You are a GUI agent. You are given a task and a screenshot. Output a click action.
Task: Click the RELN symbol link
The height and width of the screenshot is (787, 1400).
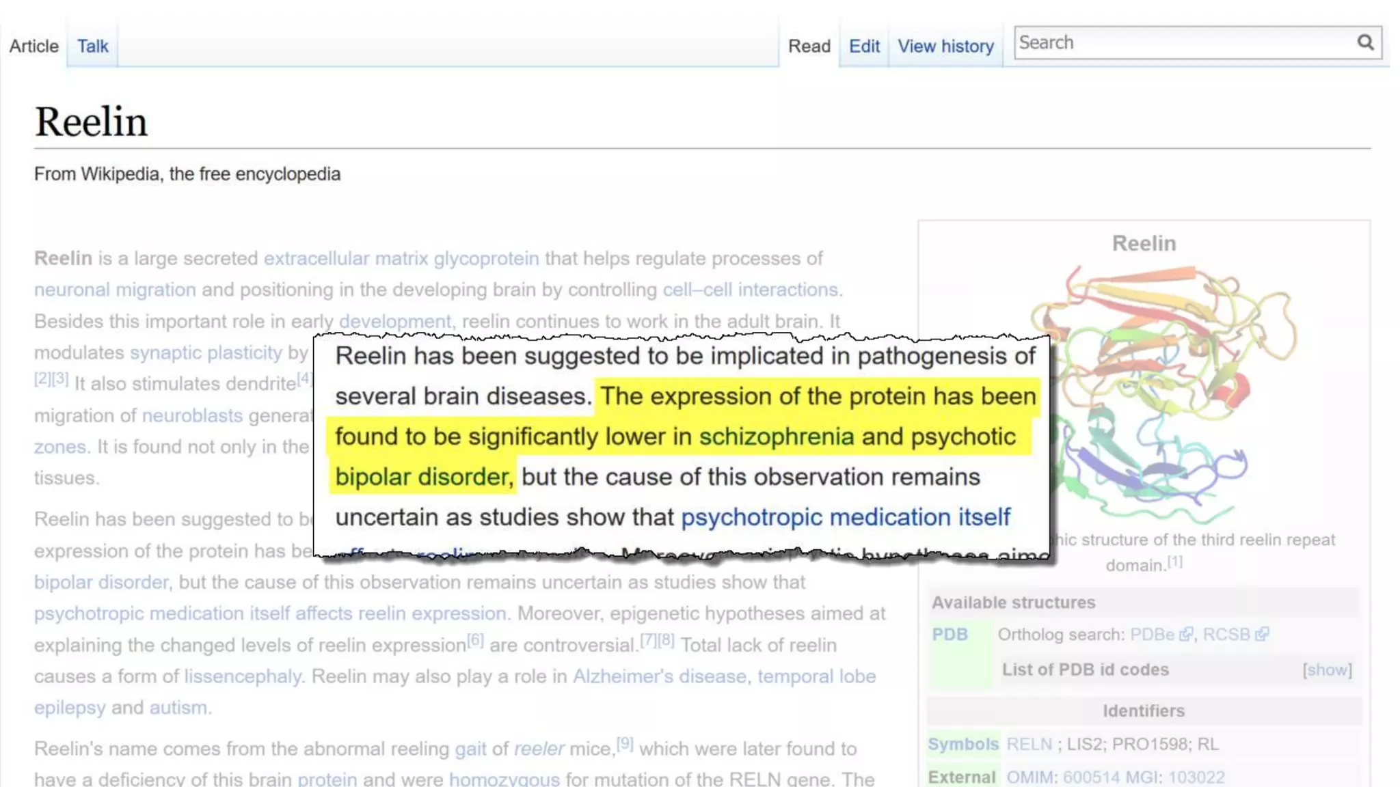pos(1029,744)
